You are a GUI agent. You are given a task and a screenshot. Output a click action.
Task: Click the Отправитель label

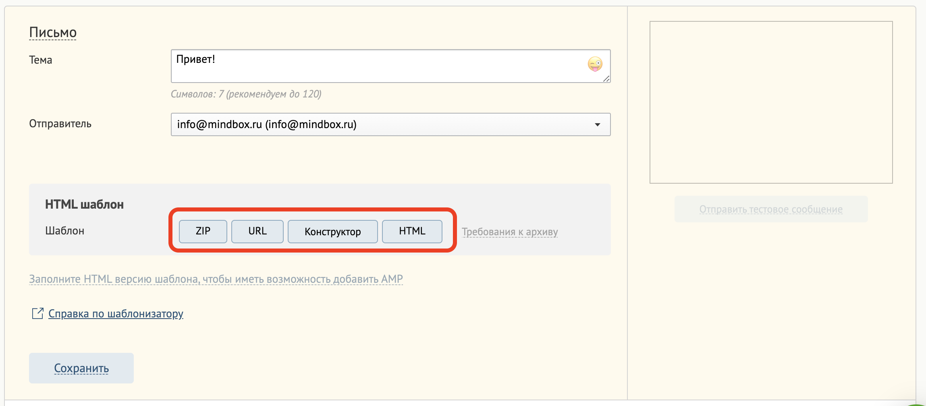60,124
